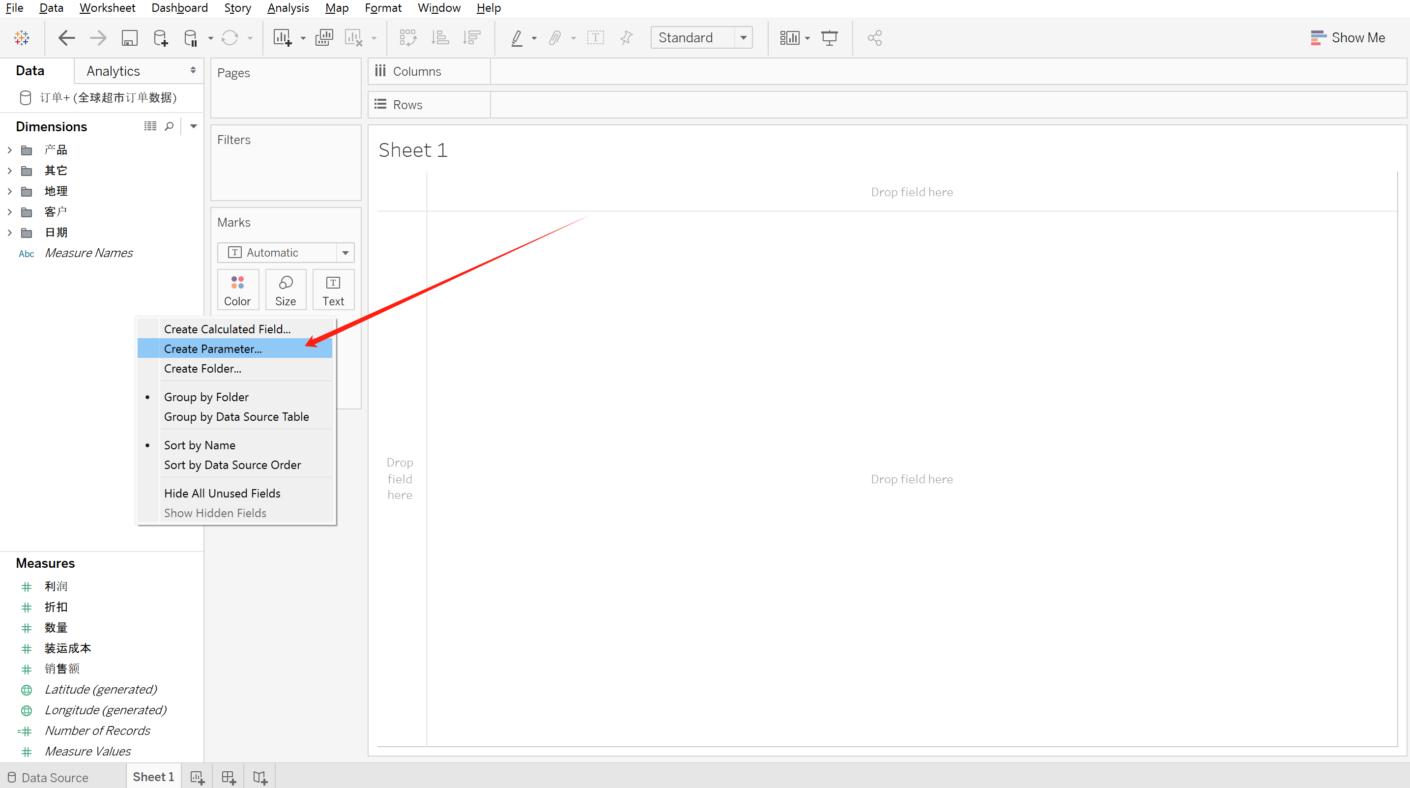Select Group by Data Source Table option
Image resolution: width=1410 pixels, height=788 pixels.
pyautogui.click(x=236, y=417)
